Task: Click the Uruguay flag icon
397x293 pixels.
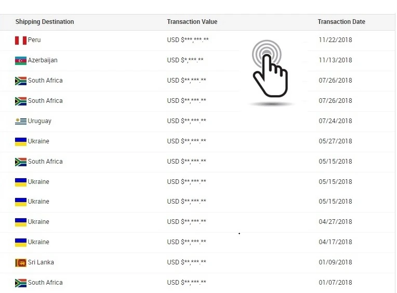Action: point(21,122)
